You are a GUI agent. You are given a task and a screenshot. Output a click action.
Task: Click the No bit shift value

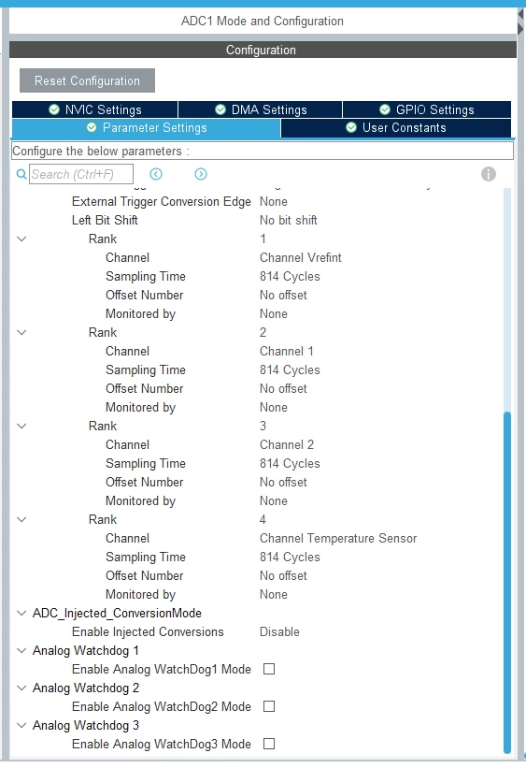288,221
